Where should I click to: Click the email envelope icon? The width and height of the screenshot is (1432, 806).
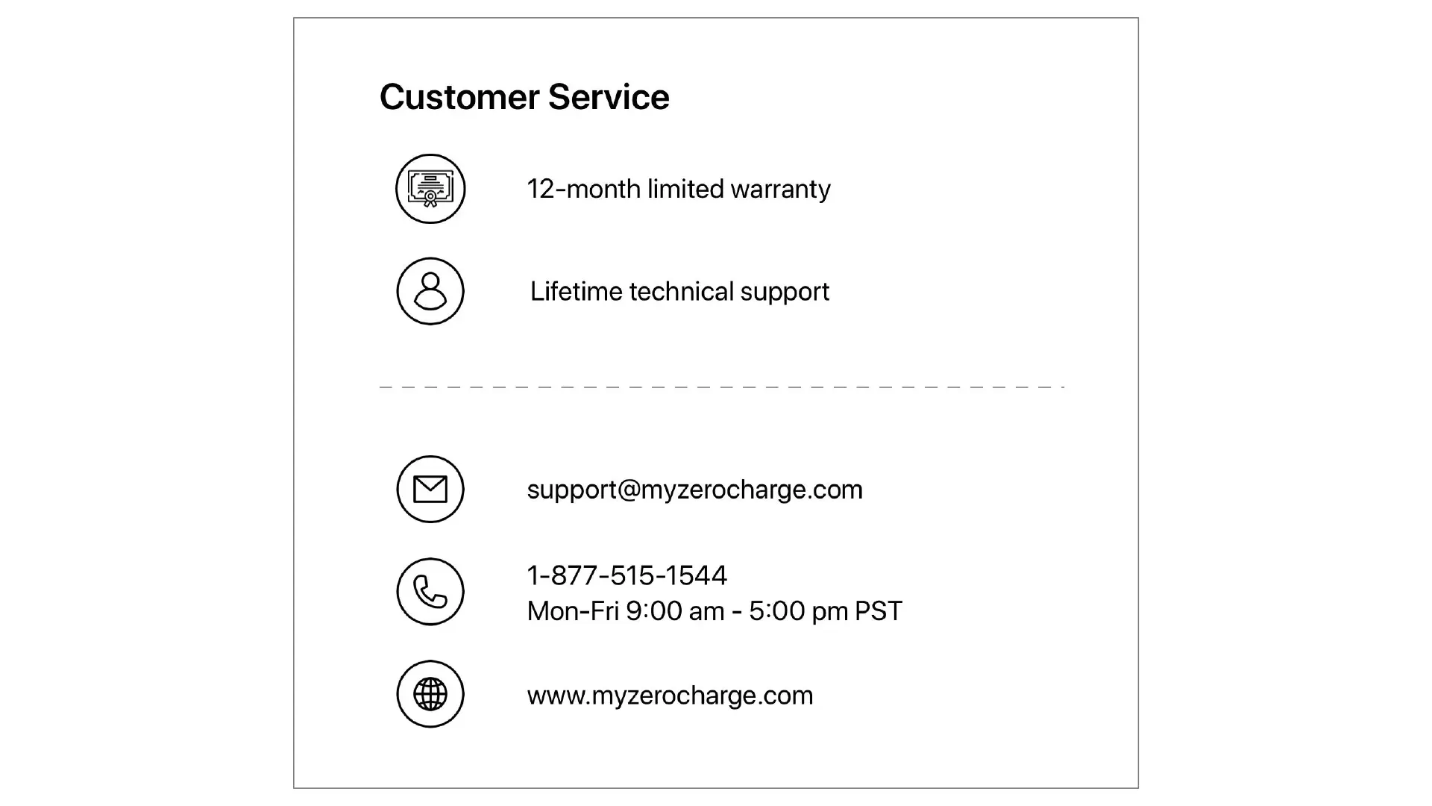click(x=430, y=490)
